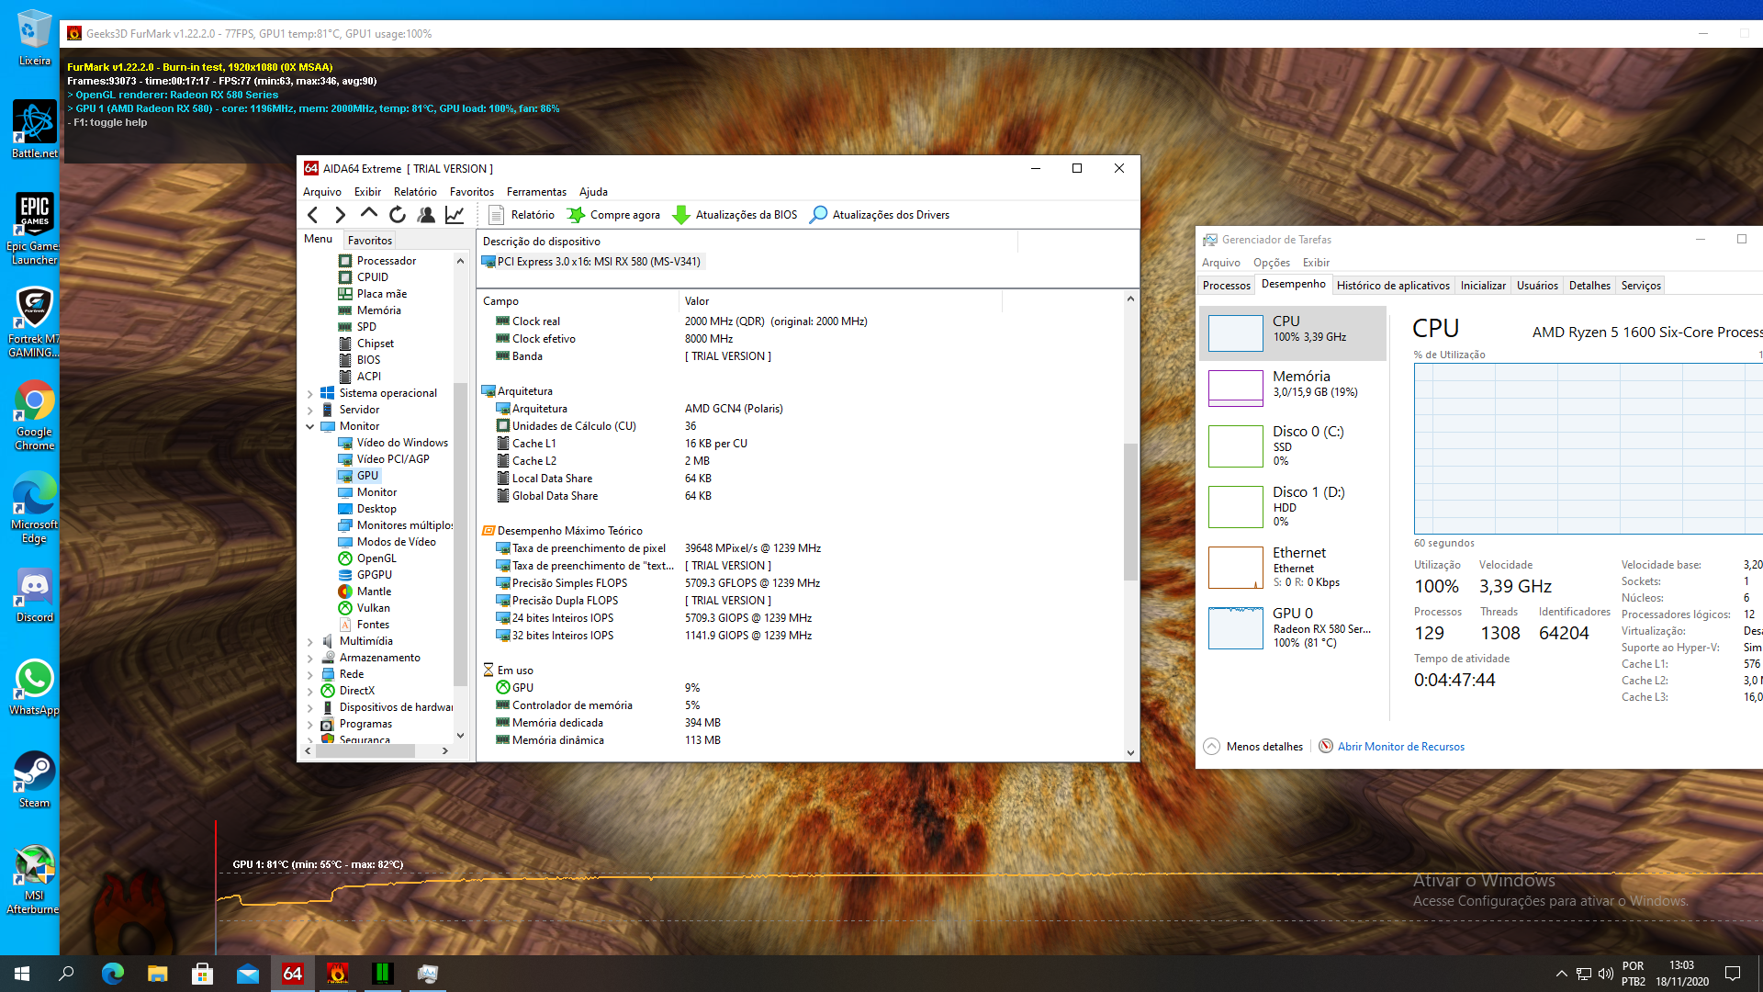1763x992 pixels.
Task: Open Opções menu in Task Manager
Action: coord(1272,263)
